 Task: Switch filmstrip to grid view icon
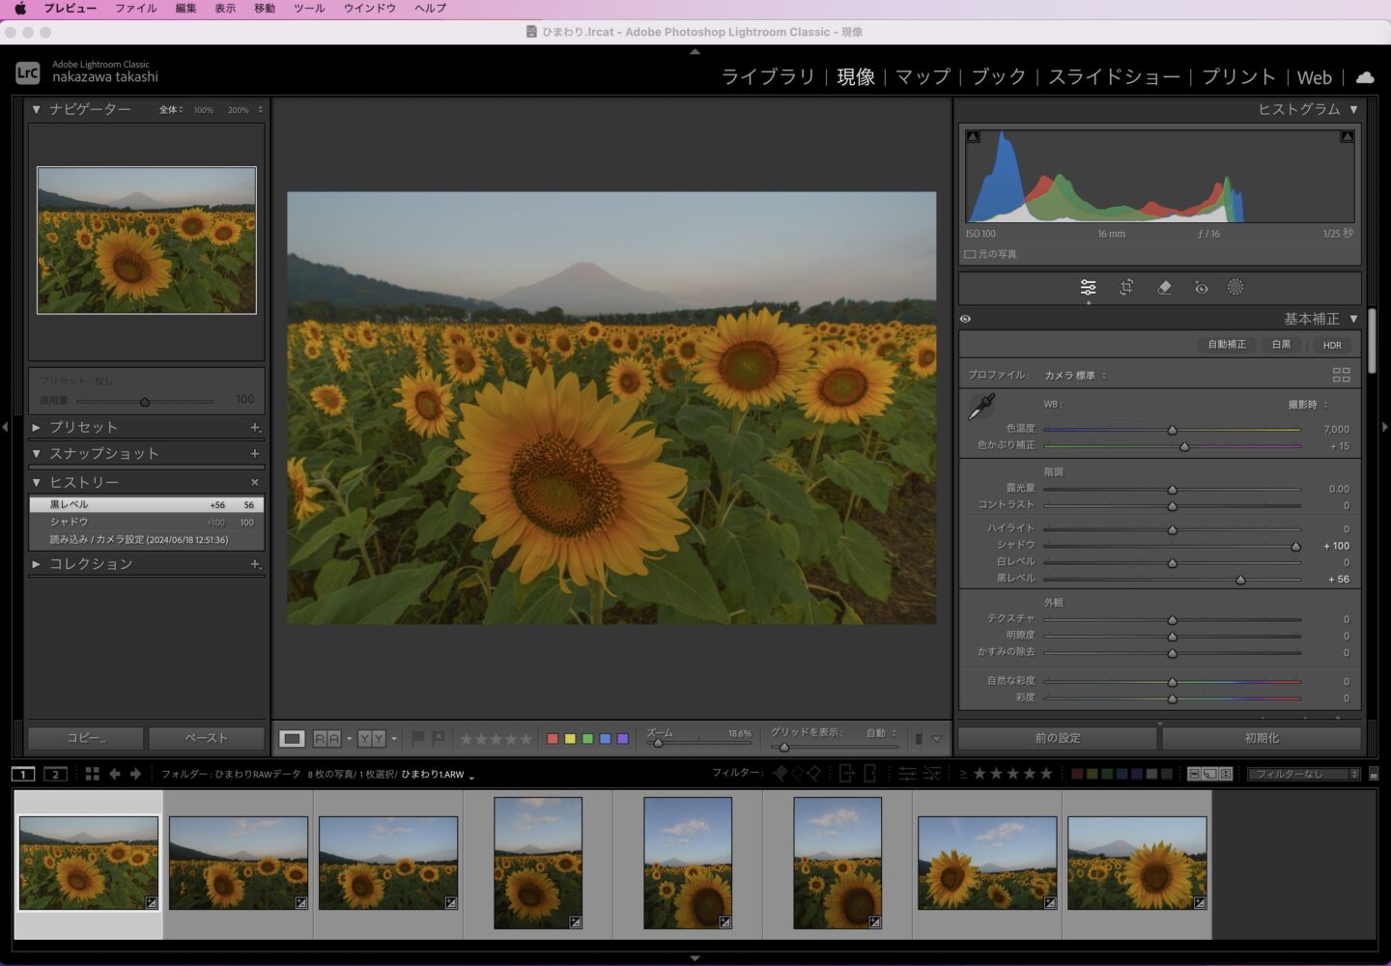click(x=93, y=774)
